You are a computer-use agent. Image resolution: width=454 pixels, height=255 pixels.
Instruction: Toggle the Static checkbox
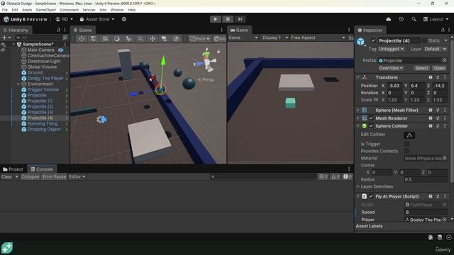tap(424, 41)
